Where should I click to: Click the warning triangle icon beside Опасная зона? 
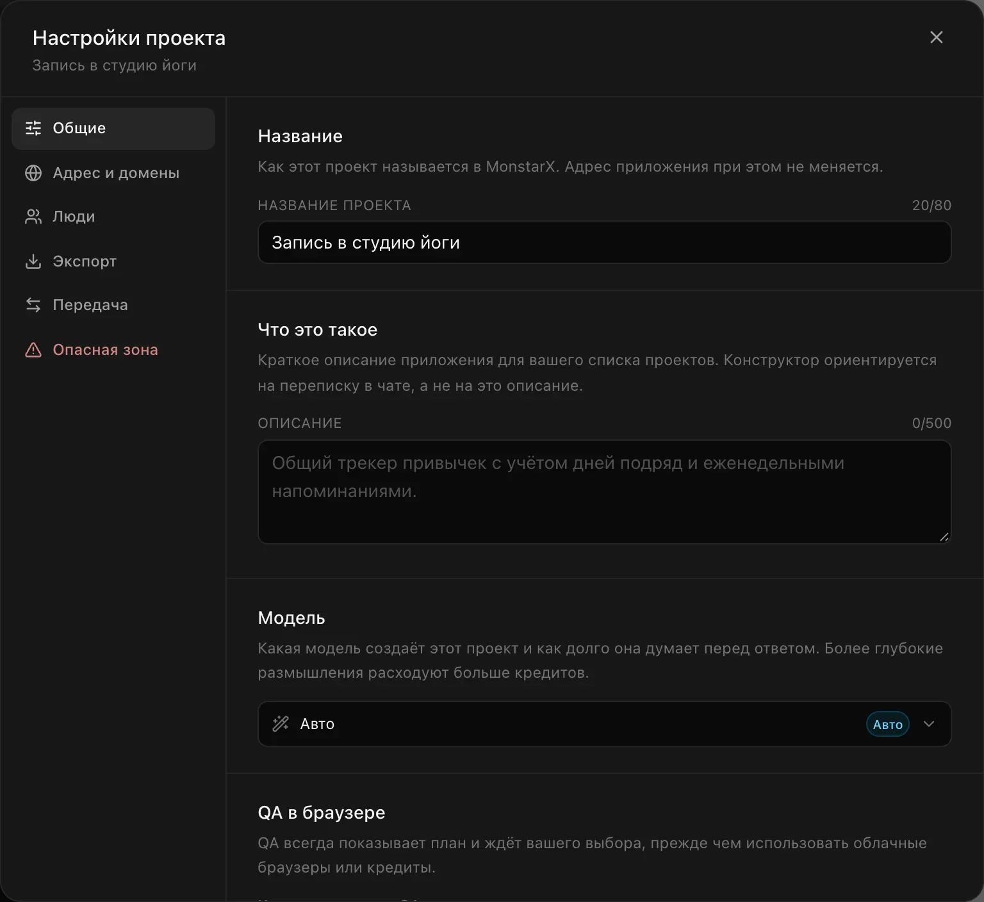33,350
